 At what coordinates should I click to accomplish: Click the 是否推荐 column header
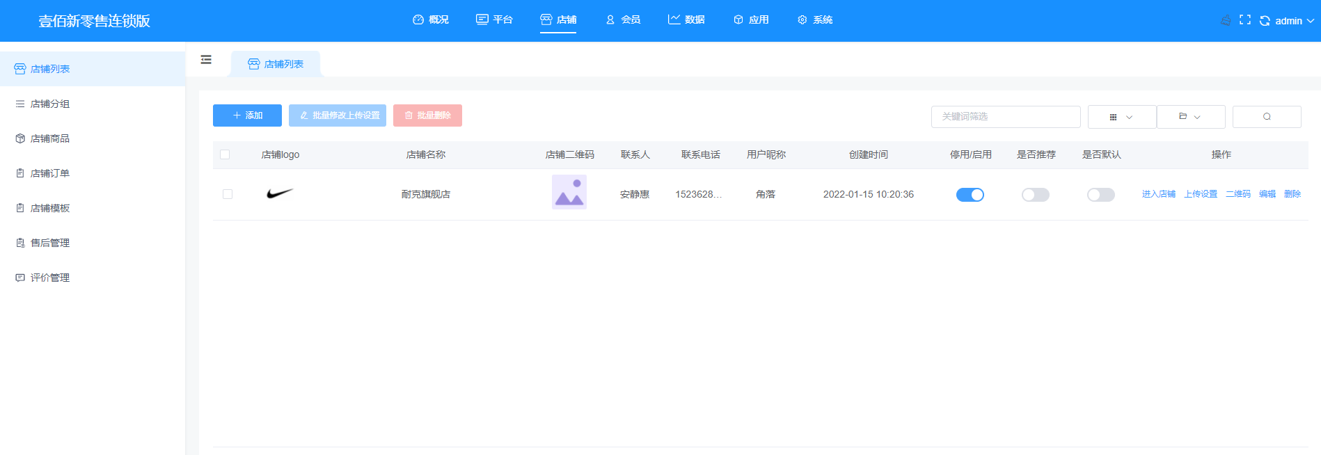tap(1036, 155)
